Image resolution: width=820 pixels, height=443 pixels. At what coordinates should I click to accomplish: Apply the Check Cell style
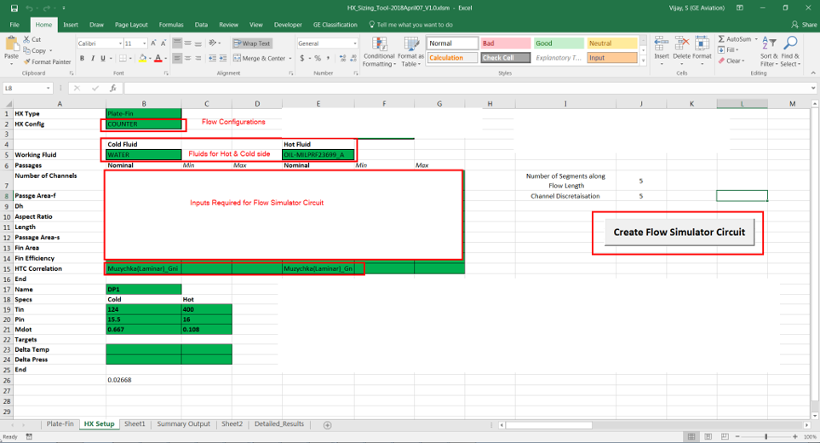pyautogui.click(x=506, y=58)
